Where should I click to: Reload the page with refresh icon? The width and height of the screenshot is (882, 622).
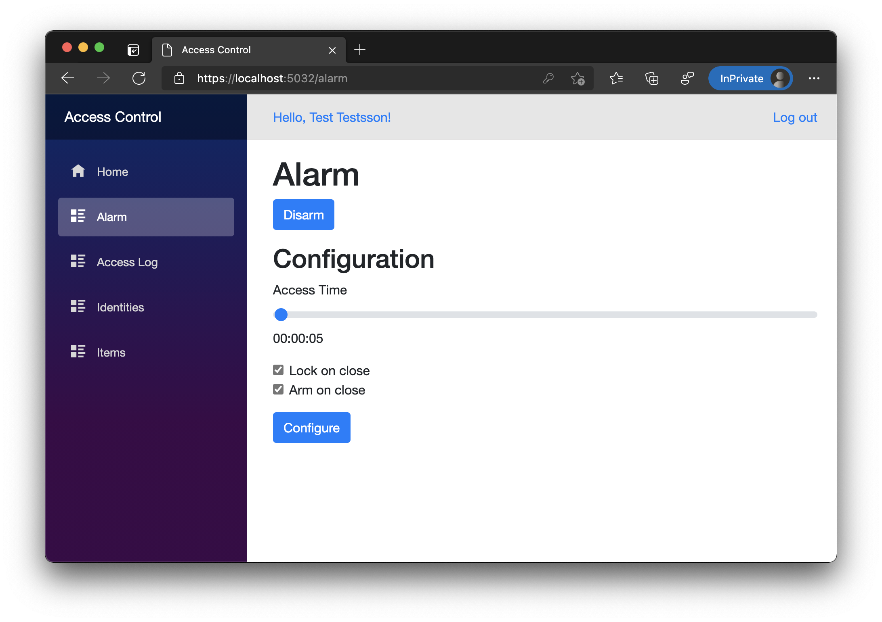coord(139,78)
